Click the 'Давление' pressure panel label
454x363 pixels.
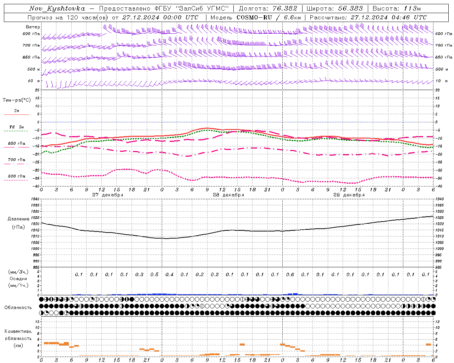(18, 219)
